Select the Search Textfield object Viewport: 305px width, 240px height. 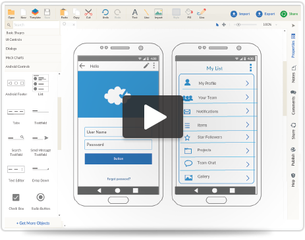[16, 145]
